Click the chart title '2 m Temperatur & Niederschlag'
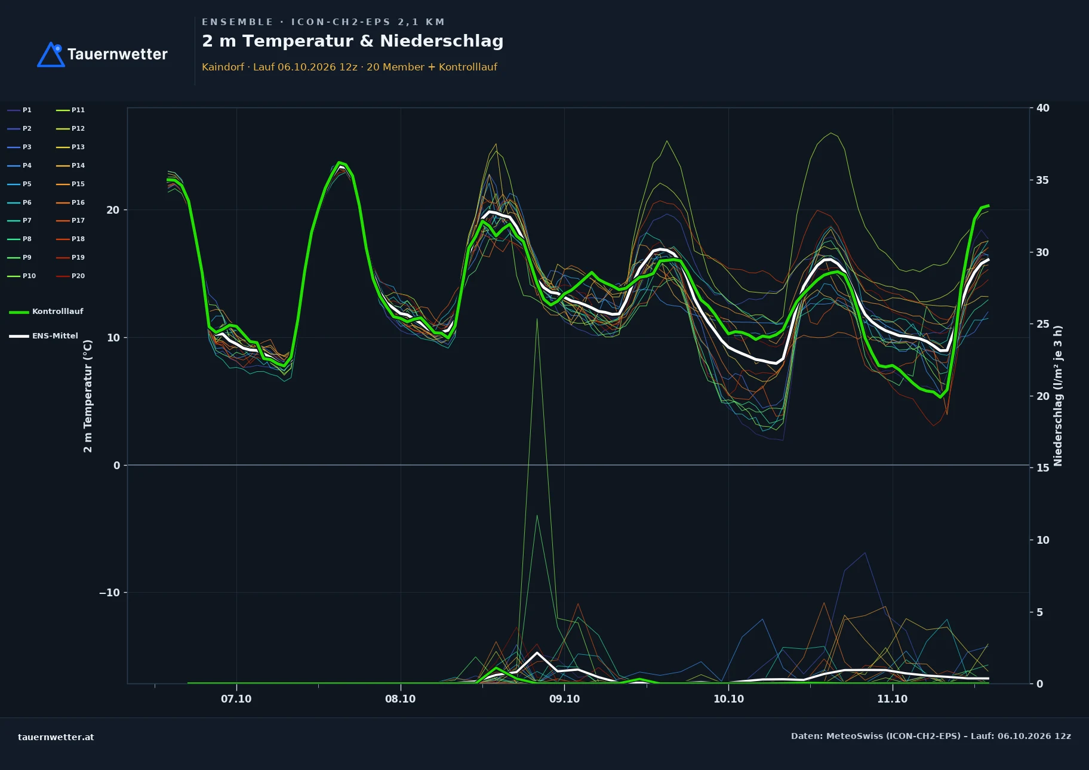The image size is (1089, 770). click(353, 41)
